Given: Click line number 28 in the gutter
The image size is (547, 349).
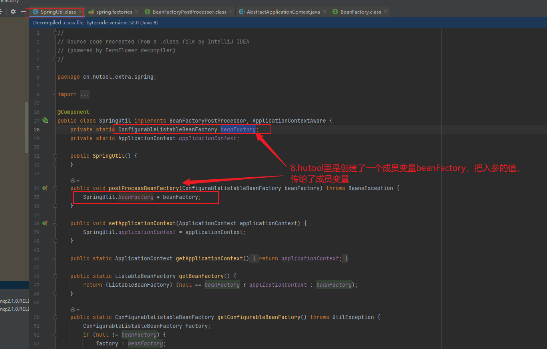Looking at the screenshot, I should [37, 129].
